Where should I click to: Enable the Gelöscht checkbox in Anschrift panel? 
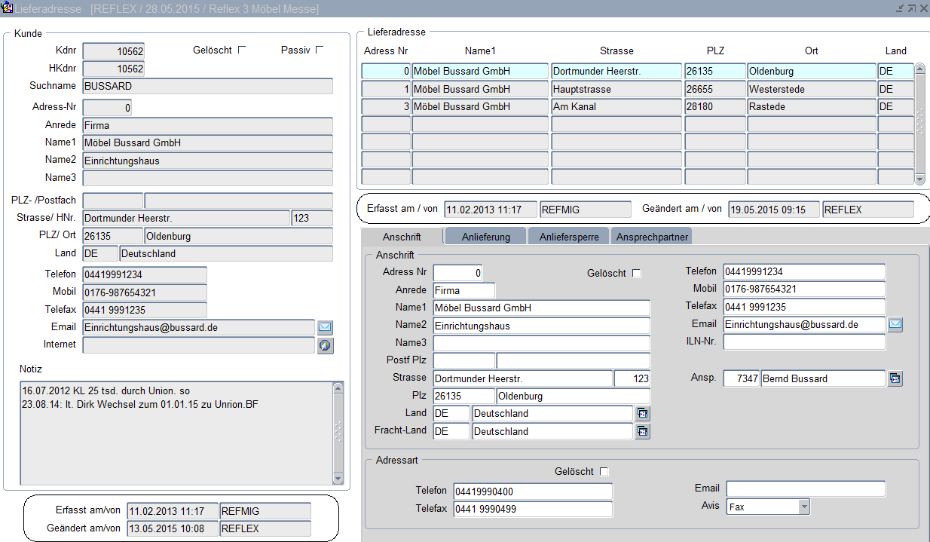pos(636,274)
